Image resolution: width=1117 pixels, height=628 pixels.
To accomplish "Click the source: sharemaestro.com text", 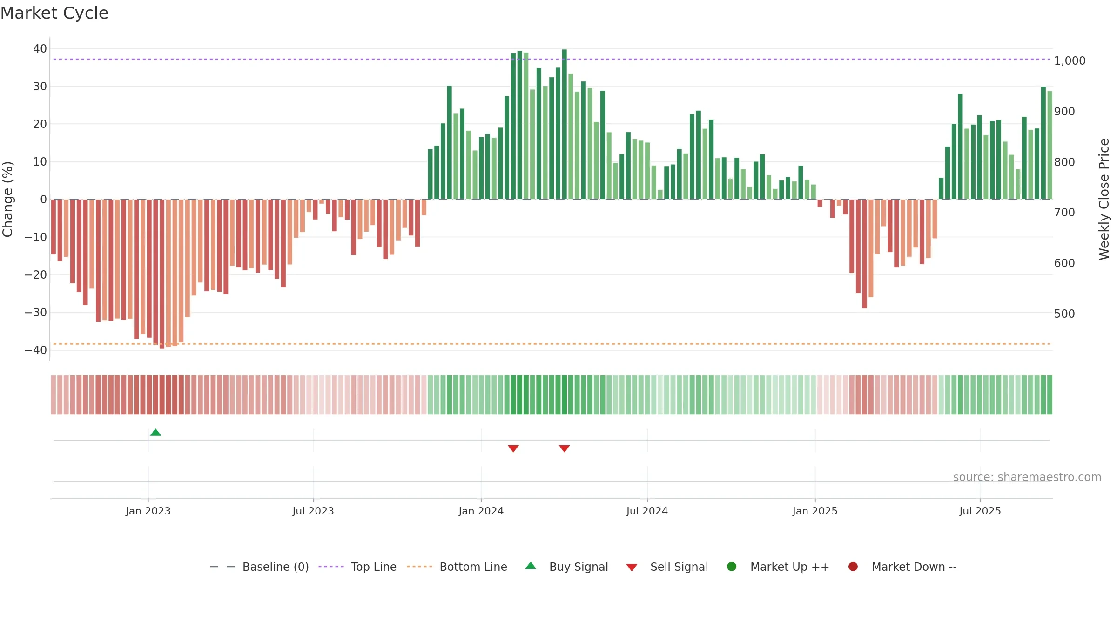I will pyautogui.click(x=1027, y=477).
